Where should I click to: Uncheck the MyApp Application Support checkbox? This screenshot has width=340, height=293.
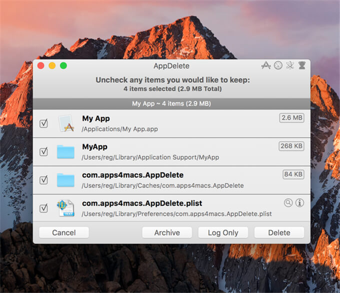(x=43, y=152)
